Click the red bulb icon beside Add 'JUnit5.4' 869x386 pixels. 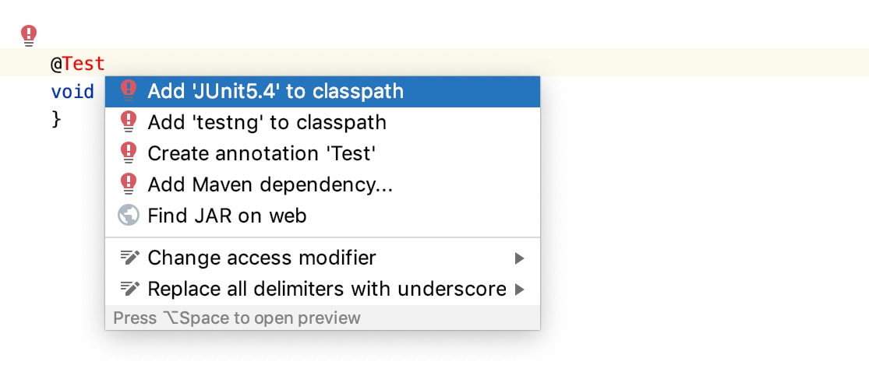coord(129,91)
